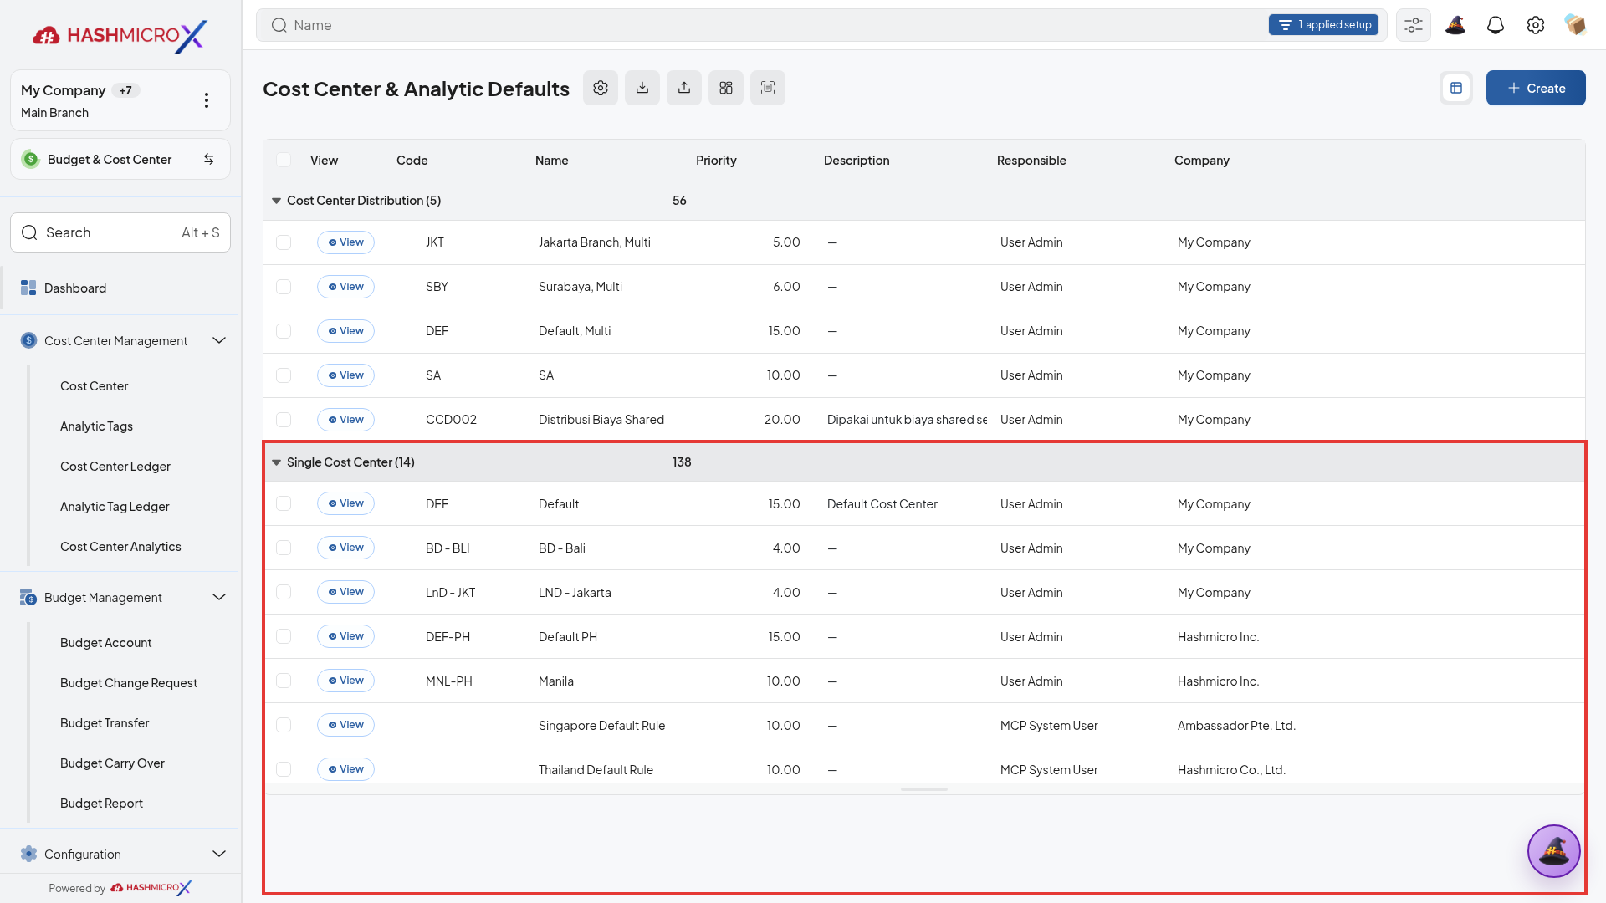The image size is (1606, 903).
Task: Open the floating wizard assistant button
Action: (x=1554, y=851)
